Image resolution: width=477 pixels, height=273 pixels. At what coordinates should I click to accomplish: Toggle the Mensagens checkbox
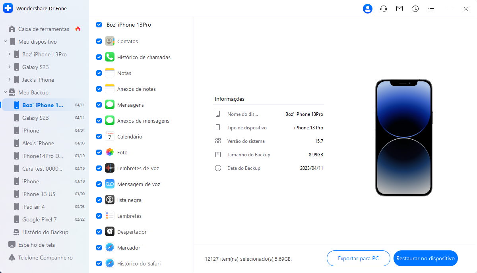(99, 105)
